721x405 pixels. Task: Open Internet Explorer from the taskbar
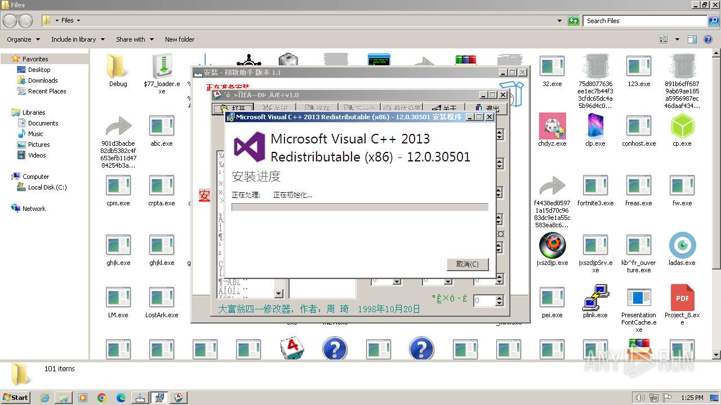[44, 398]
